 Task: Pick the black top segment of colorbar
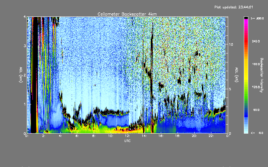pyautogui.click(x=246, y=18)
